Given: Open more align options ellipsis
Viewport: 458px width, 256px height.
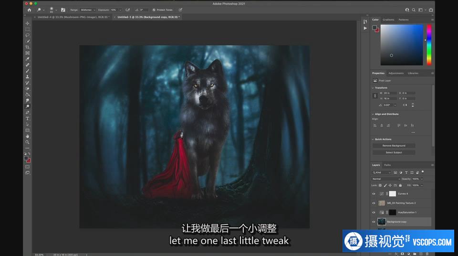Looking at the screenshot, I should click(x=413, y=132).
